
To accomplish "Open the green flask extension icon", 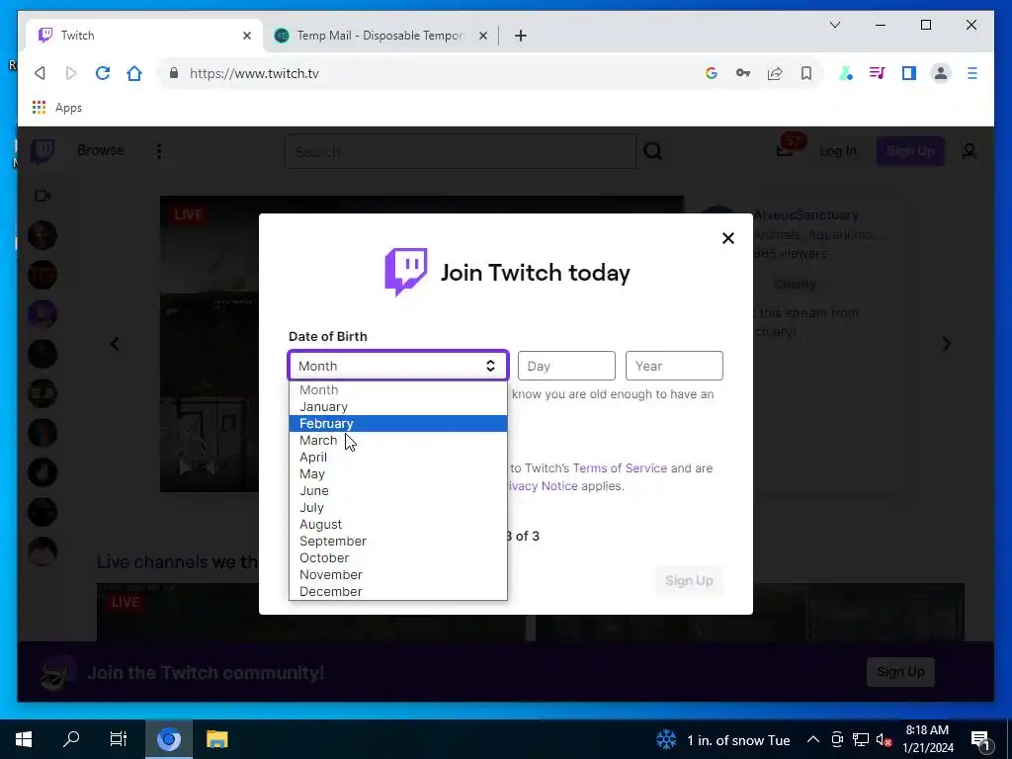I will coord(846,73).
